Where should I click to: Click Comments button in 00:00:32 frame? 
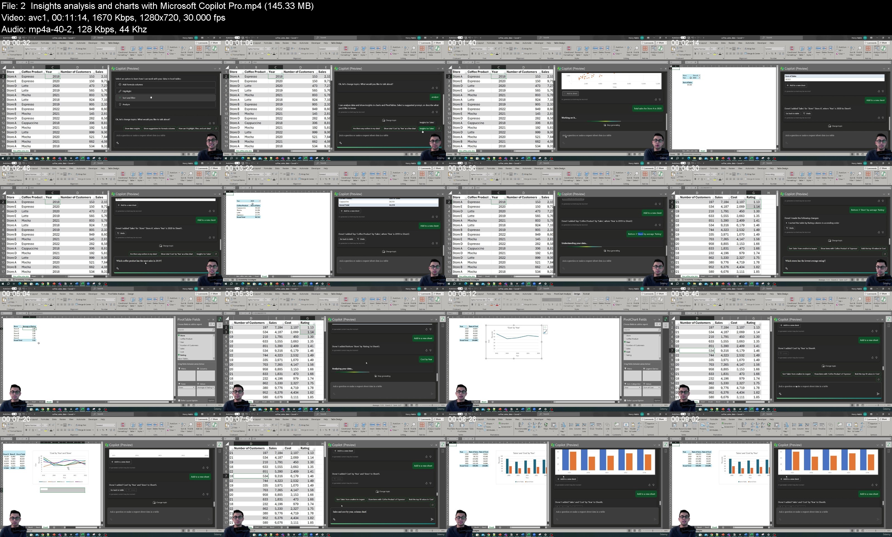tap(202, 43)
